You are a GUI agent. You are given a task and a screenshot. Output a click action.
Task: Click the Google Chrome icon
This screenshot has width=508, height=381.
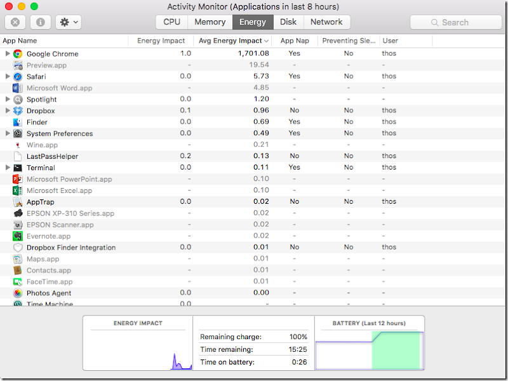[18, 54]
